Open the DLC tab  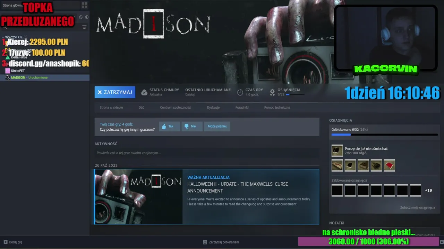click(x=142, y=107)
